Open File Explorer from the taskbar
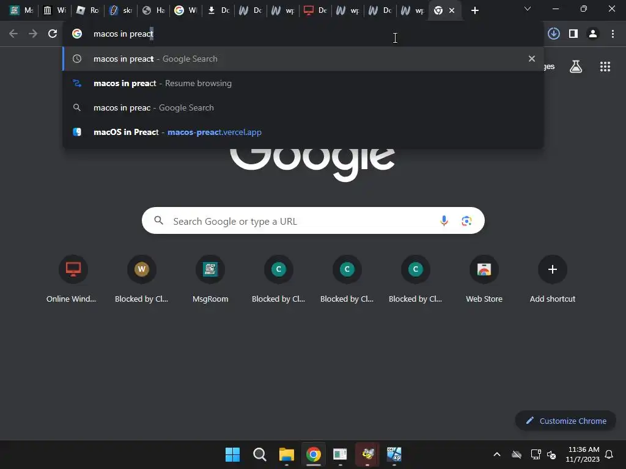Viewport: 626px width, 469px height. 286,454
